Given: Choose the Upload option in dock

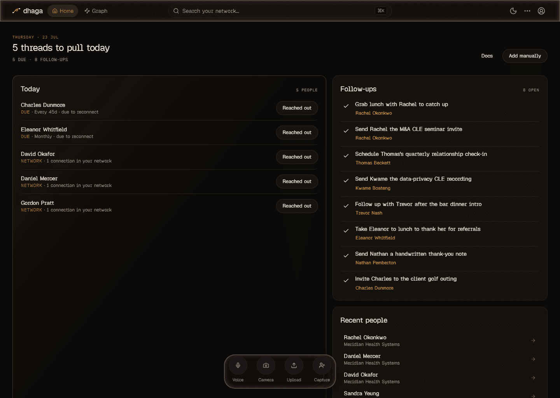Looking at the screenshot, I should pos(294,365).
